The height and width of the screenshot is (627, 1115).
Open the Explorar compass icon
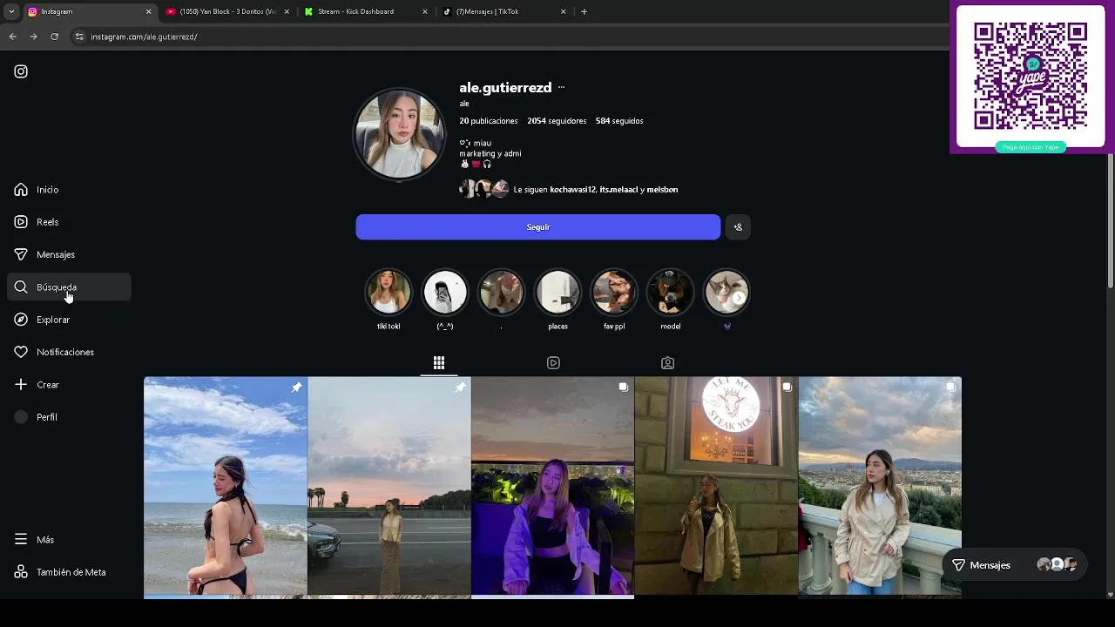point(21,320)
